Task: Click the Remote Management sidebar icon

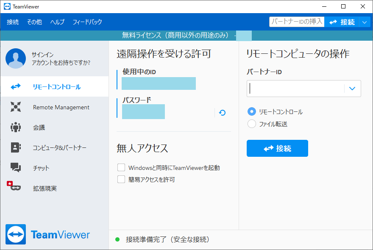Action: click(x=16, y=107)
